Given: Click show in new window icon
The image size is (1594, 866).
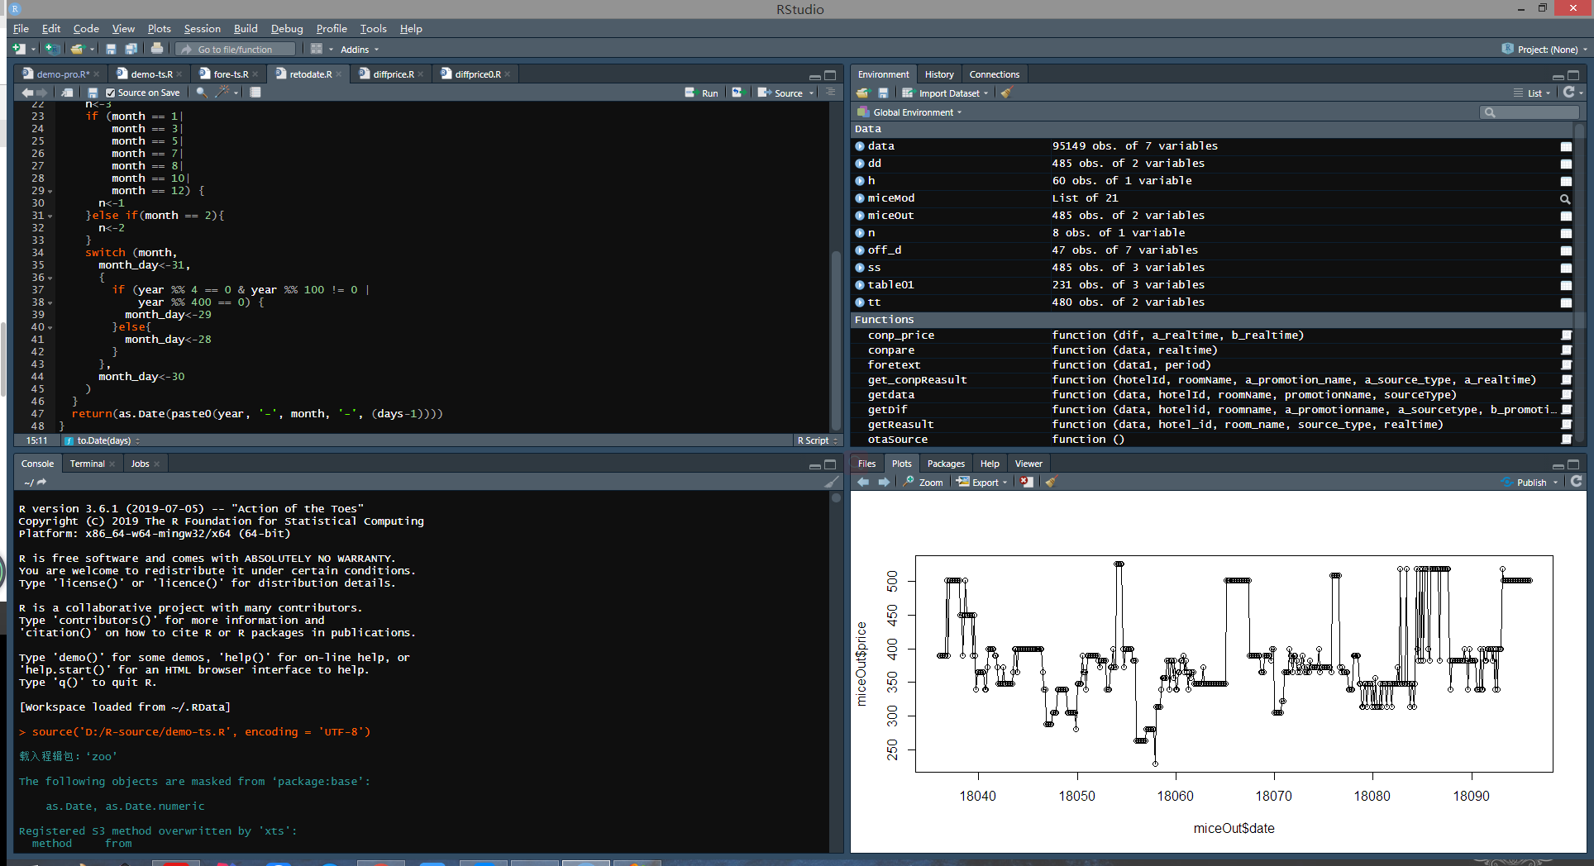Looking at the screenshot, I should (68, 93).
